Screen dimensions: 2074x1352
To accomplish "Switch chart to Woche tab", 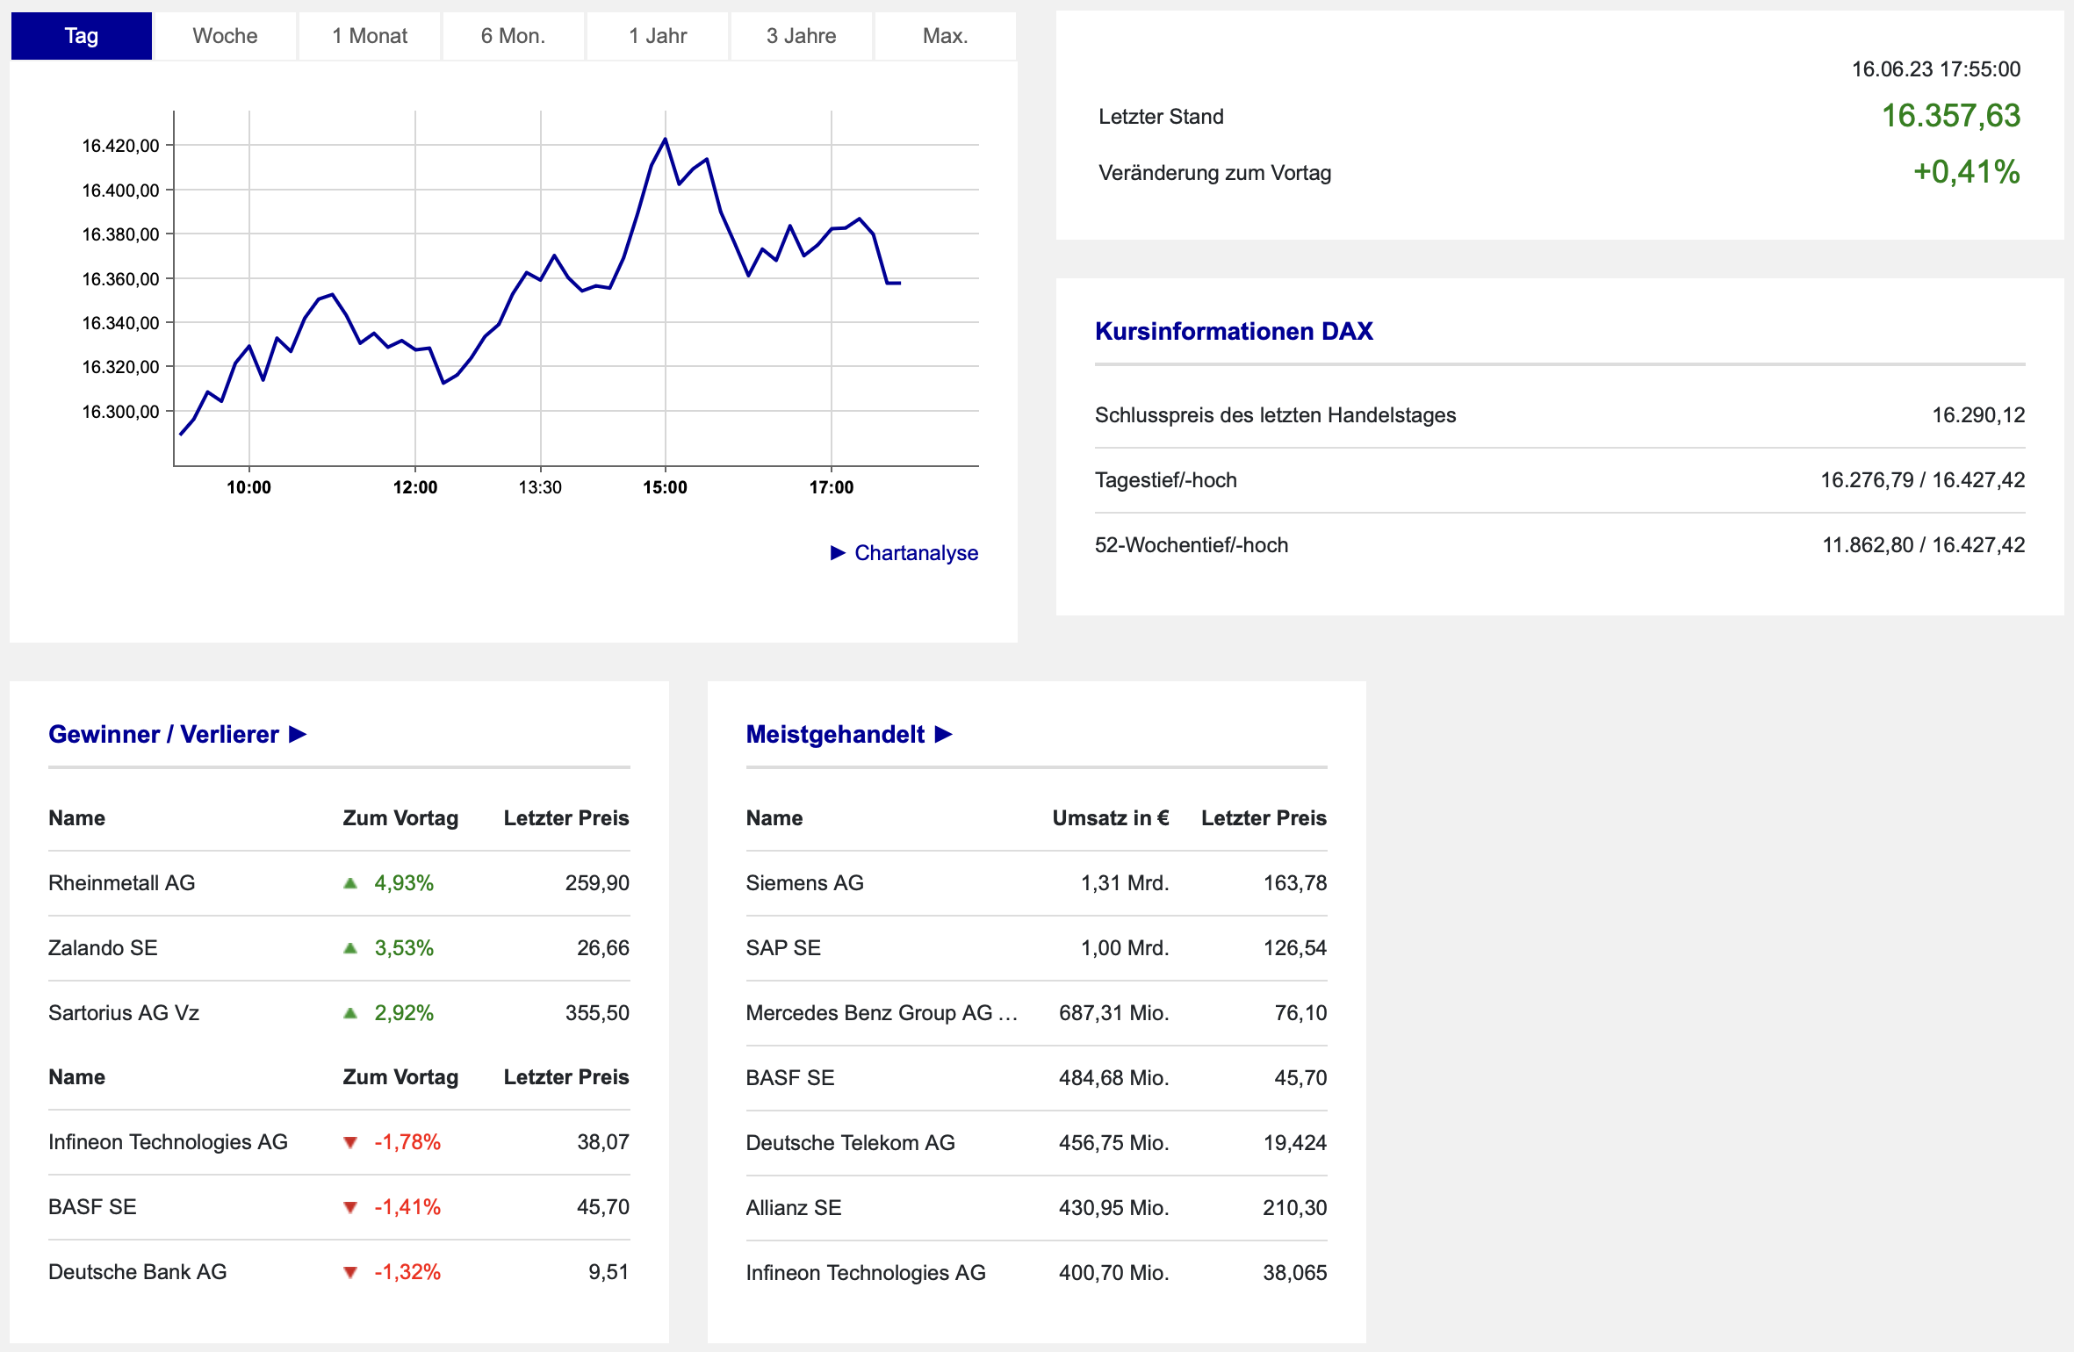I will click(225, 36).
